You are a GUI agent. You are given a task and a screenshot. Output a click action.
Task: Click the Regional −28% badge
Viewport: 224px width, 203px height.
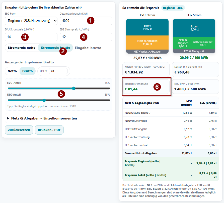pyautogui.click(x=173, y=8)
